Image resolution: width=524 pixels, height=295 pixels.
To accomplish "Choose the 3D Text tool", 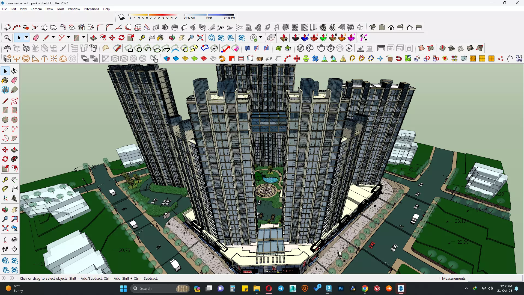I will point(14,198).
